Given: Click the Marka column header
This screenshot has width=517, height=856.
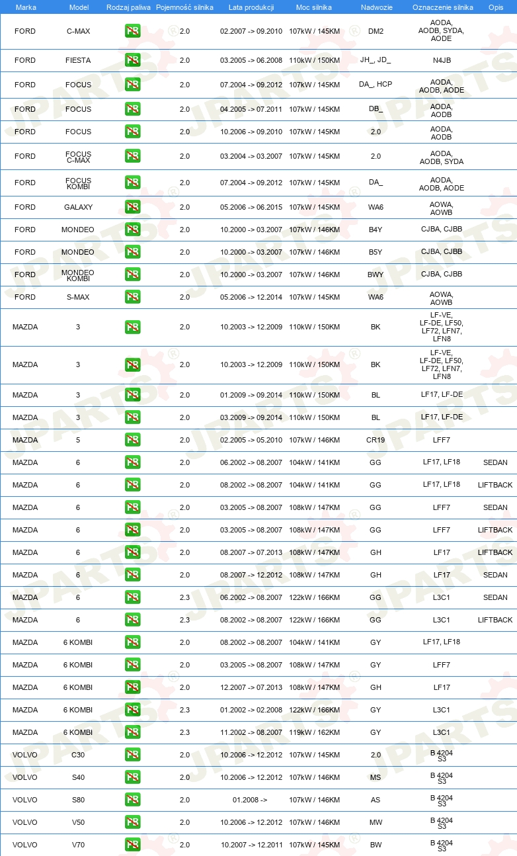Looking at the screenshot, I should 26,7.
